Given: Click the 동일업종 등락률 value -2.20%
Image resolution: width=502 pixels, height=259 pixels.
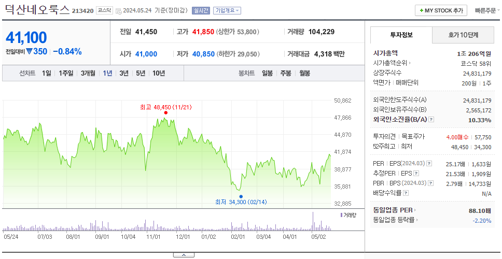Looking at the screenshot, I should tap(482, 220).
